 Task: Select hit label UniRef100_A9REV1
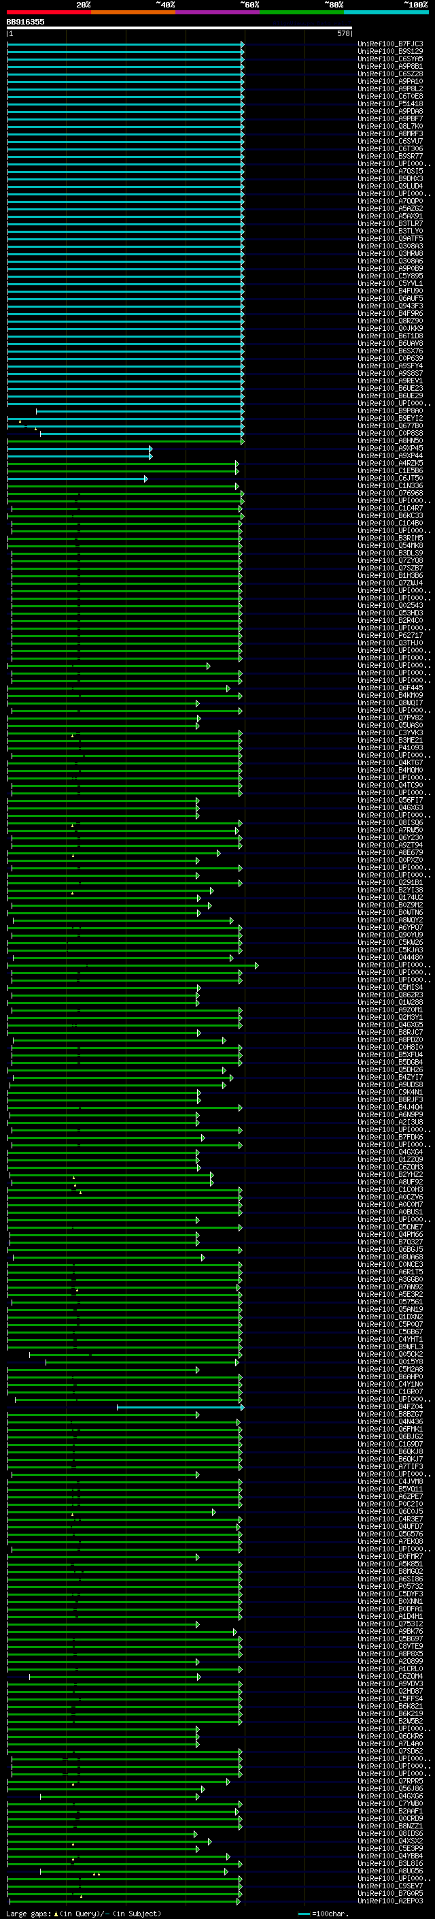[x=389, y=381]
